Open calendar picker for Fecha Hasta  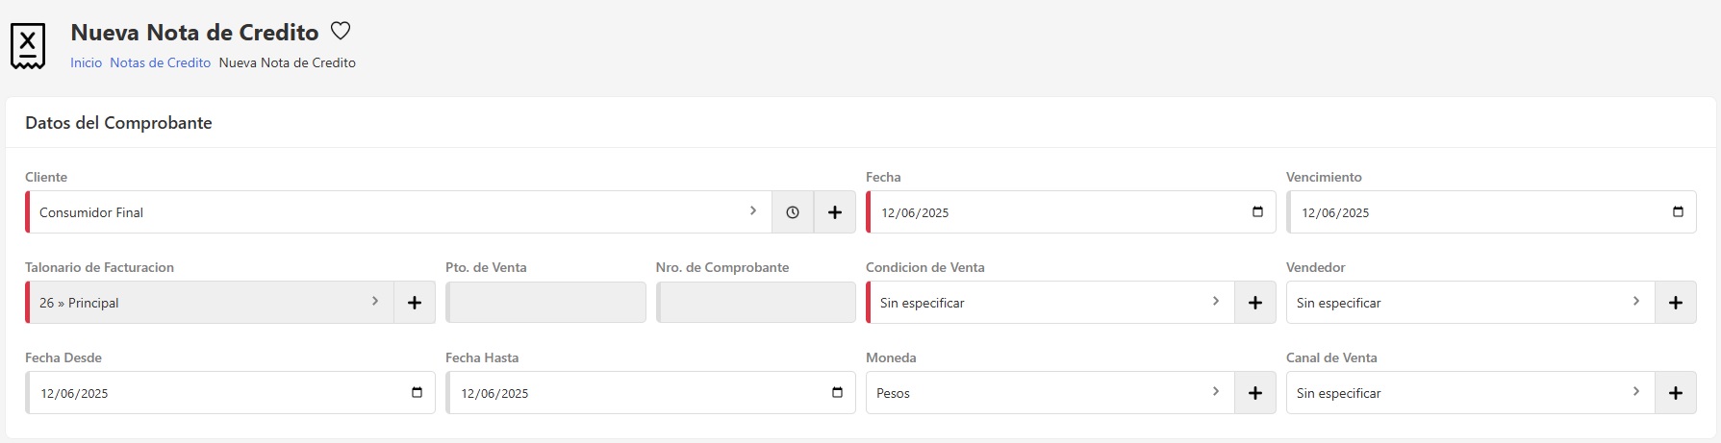[x=837, y=393]
